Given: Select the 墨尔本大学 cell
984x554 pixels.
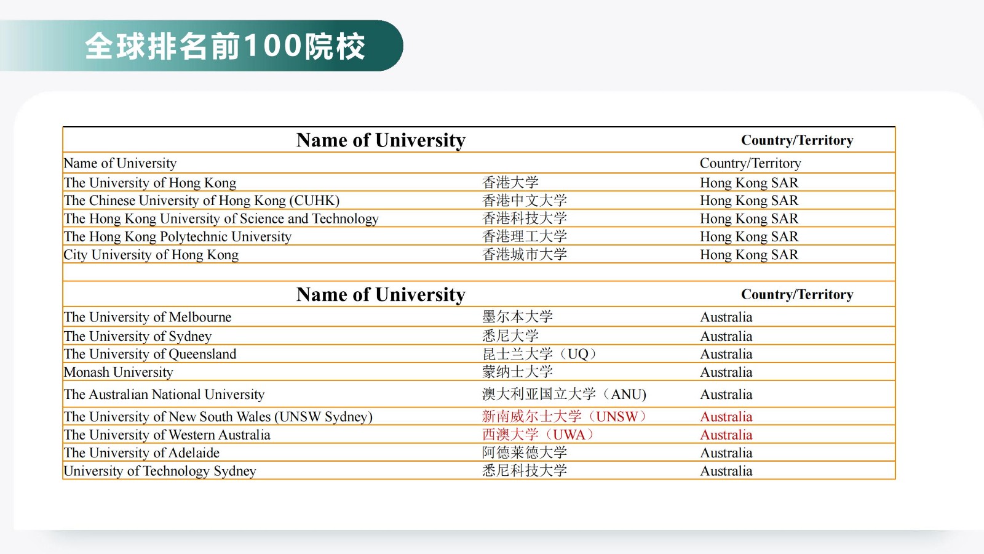Looking at the screenshot, I should click(518, 317).
